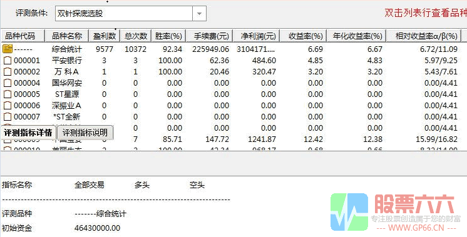Sort by the 盈利数 column header
The width and height of the screenshot is (467, 237).
point(105,36)
